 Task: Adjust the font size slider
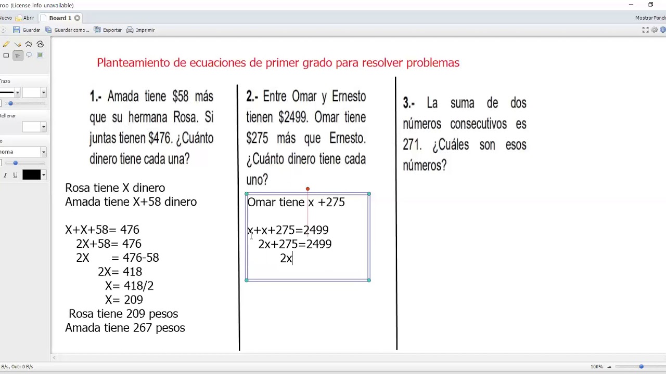coord(15,163)
